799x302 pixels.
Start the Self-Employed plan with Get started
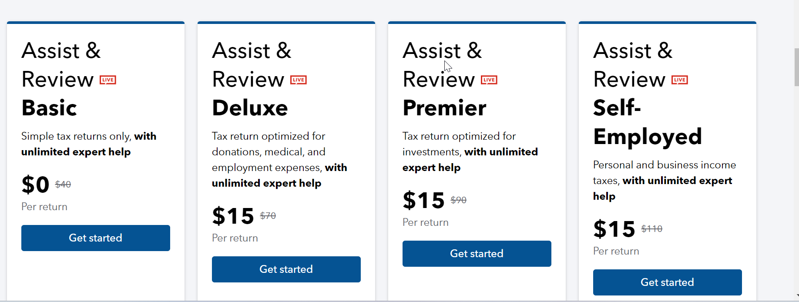tap(667, 282)
